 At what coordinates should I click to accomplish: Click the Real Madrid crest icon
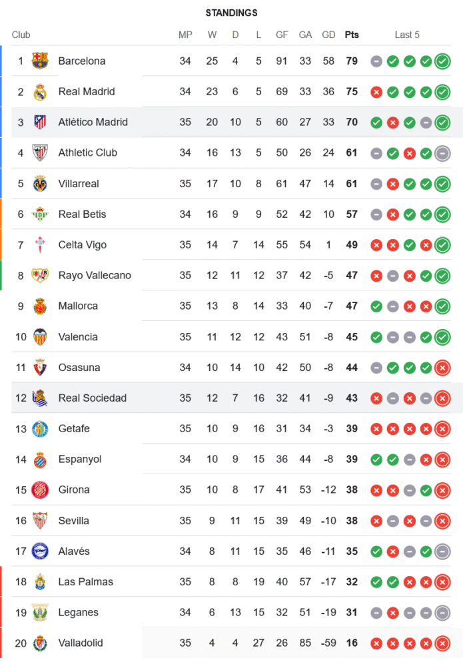tap(40, 92)
